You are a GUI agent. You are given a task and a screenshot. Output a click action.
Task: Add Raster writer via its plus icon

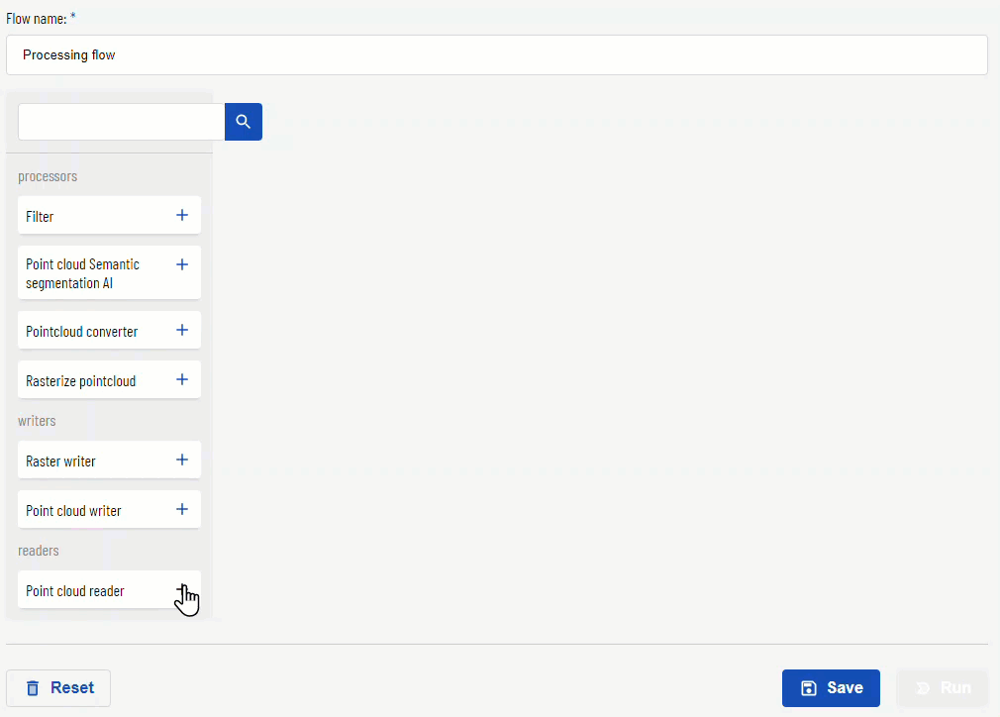click(182, 460)
